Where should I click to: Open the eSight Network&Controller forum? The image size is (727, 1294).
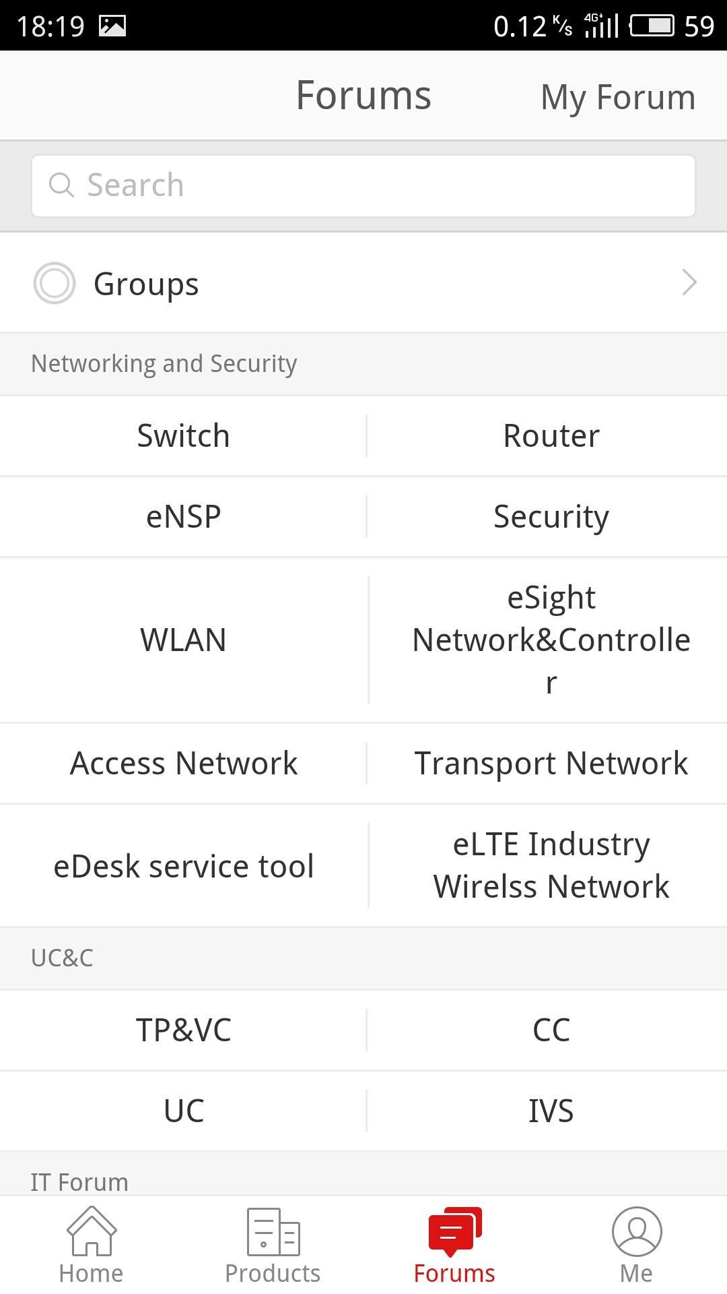point(551,640)
